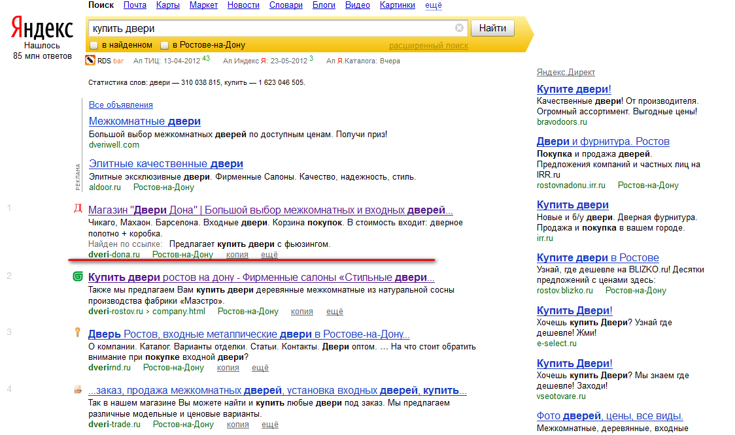Open result 'Магазин Двери Дона'

point(271,210)
